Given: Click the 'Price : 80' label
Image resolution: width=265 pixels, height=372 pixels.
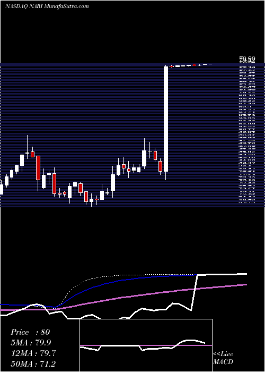Looking at the screenshot, I should tap(30, 332).
